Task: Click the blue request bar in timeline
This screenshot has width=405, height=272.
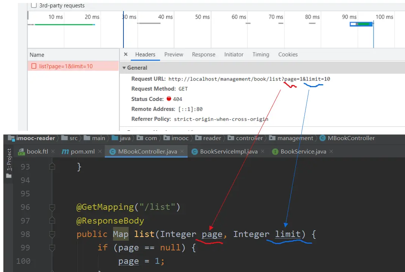Action: (x=361, y=24)
